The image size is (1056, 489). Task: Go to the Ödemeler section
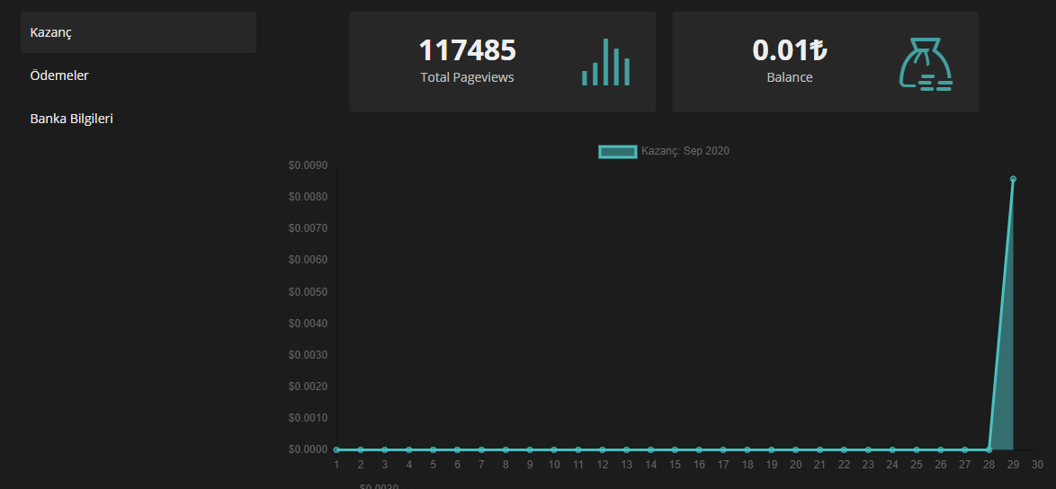[59, 76]
